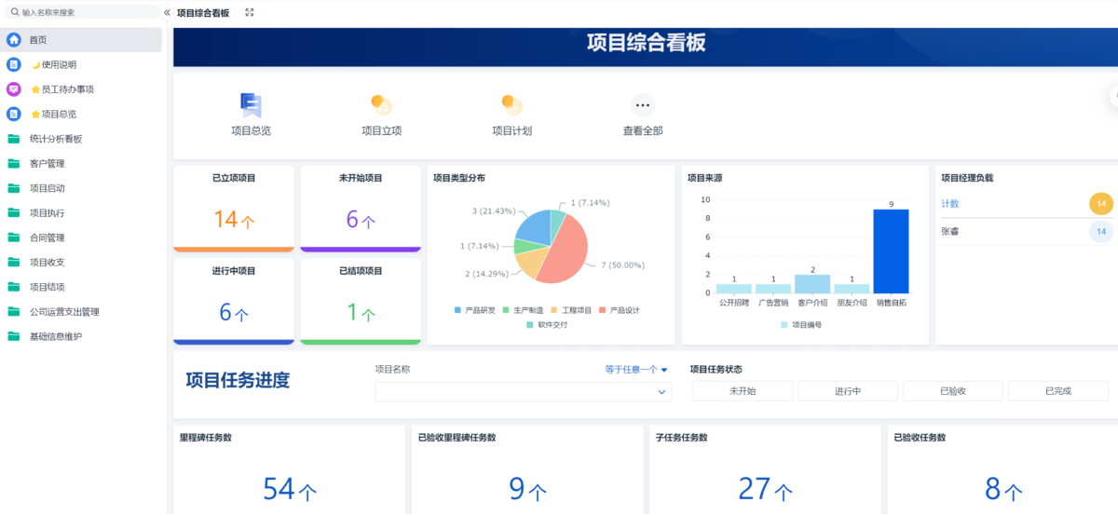Click the 已结项项目 1个 card
Screen dimensions: 1118x516
361,302
